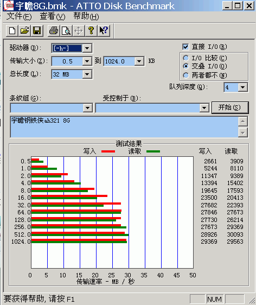Screen dimensions: 256x305
Task: Open the 队列深度 queue depth dropdown
Action: coord(243,87)
